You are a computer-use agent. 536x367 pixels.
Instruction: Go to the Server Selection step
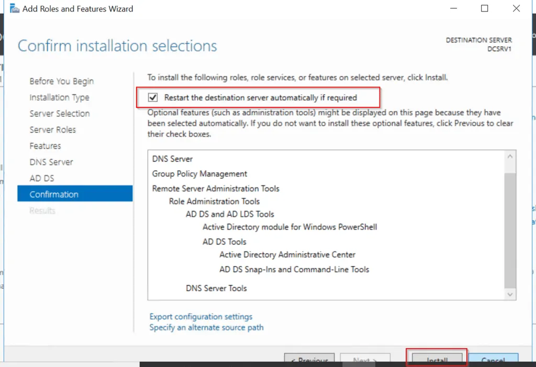point(60,114)
